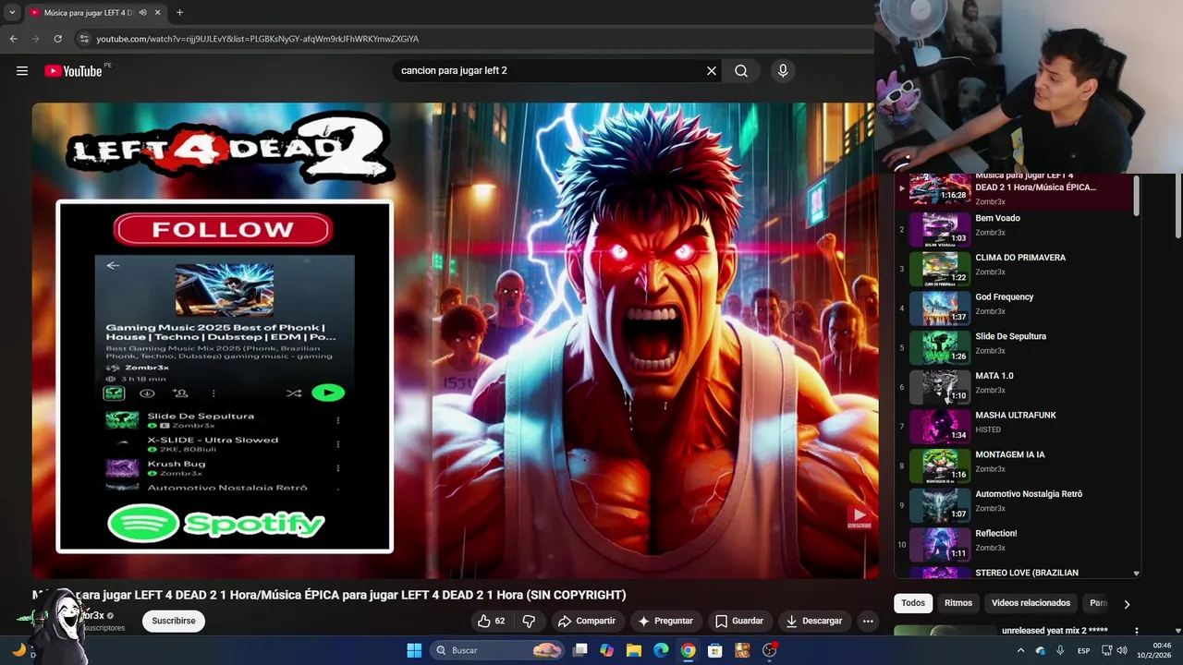Like the video with thumbs up
The height and width of the screenshot is (665, 1183).
(491, 621)
